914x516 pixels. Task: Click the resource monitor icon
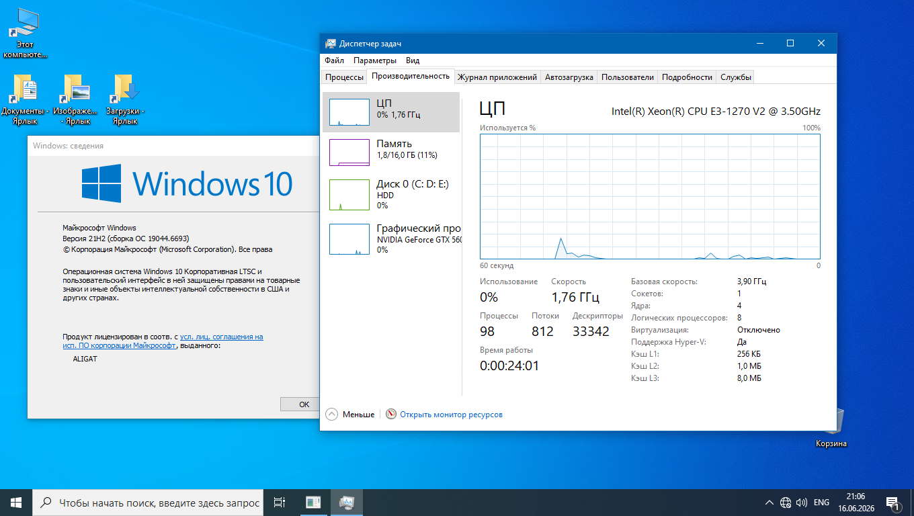[x=391, y=414]
